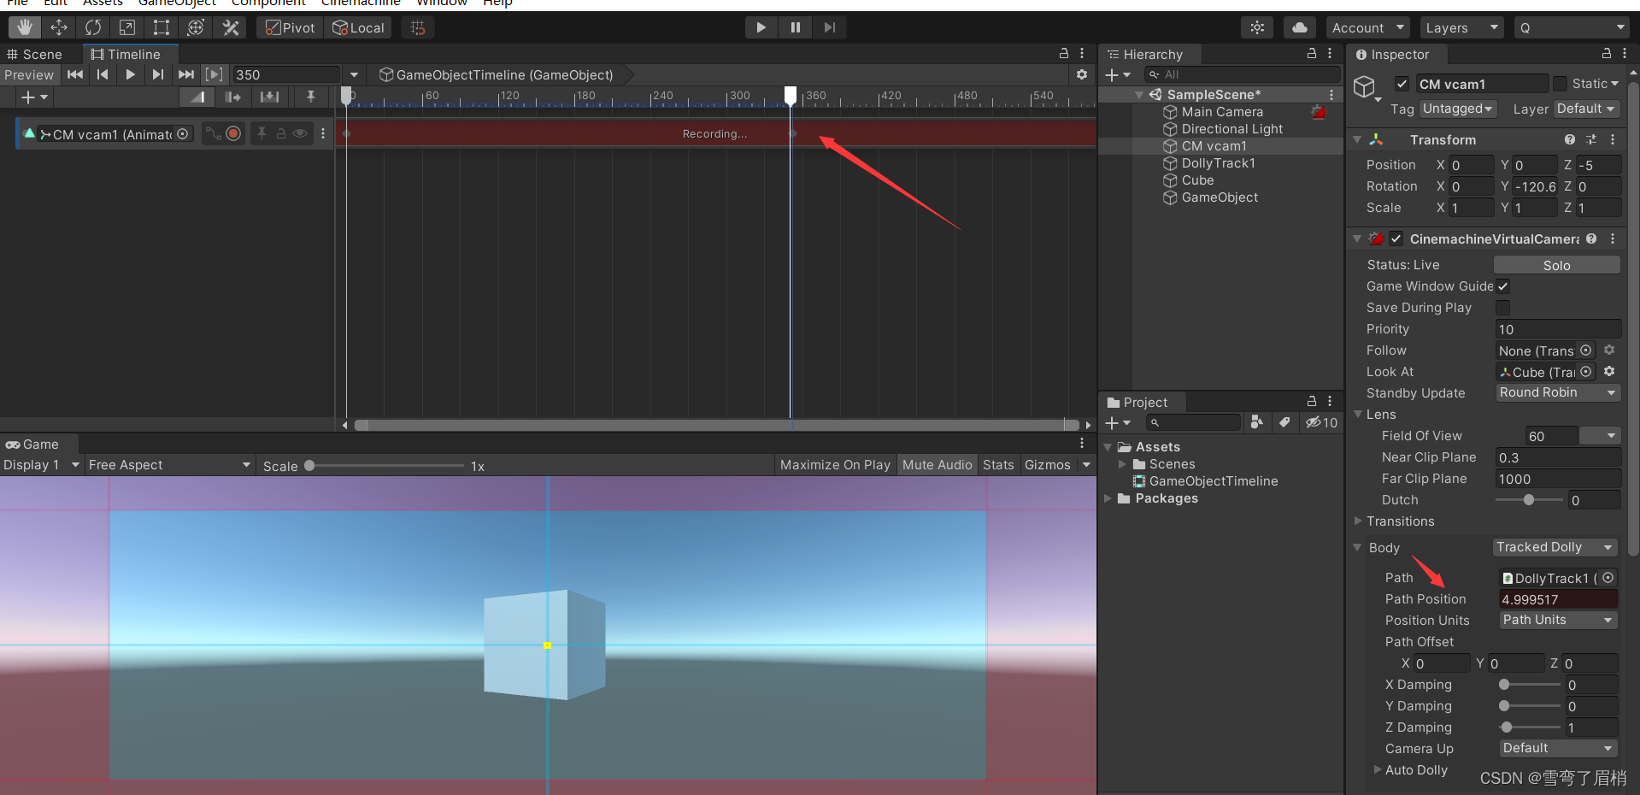1640x795 pixels.
Task: Select the Cube in the Hierarchy
Action: click(1197, 180)
